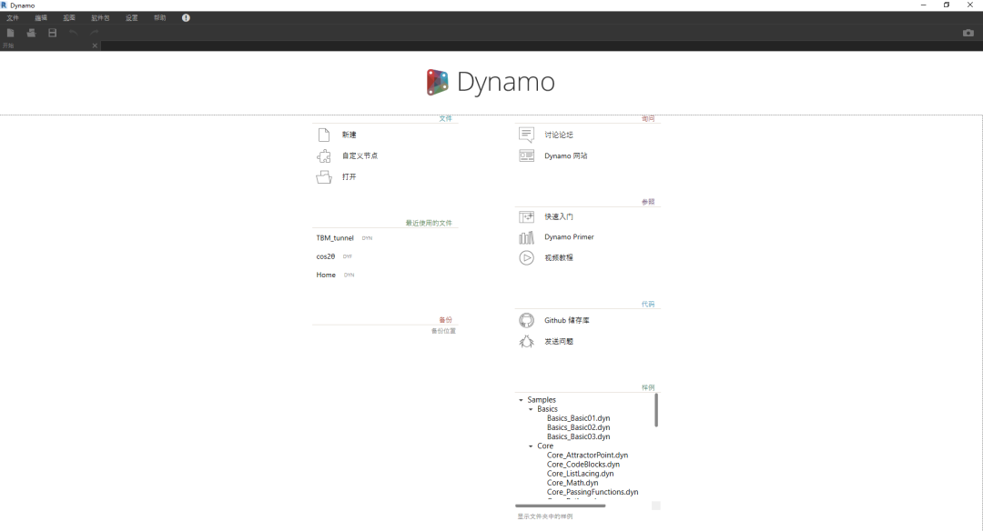Open sample Core_CodeBlocks.dyn
983x531 pixels.
click(583, 465)
